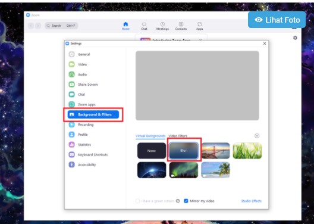
Task: Open Video settings icon
Action: pos(71,64)
